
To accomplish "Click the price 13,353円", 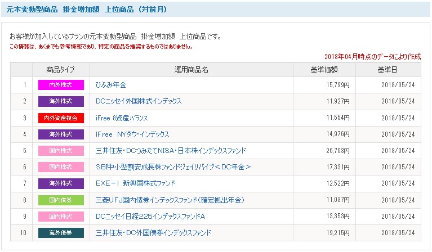I will click(x=338, y=216).
